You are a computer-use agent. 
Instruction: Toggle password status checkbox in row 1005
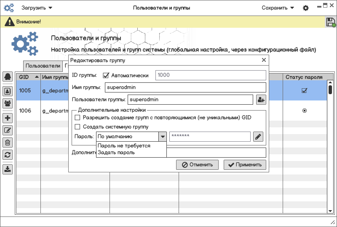click(x=304, y=90)
